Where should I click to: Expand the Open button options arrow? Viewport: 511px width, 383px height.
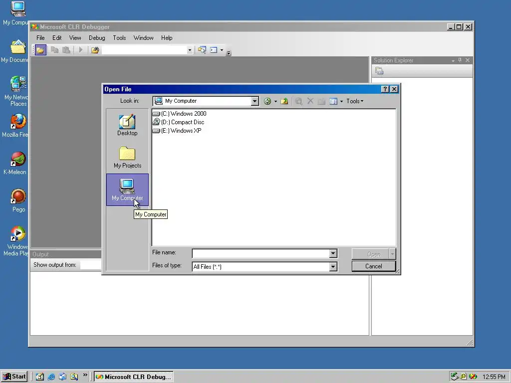point(392,254)
